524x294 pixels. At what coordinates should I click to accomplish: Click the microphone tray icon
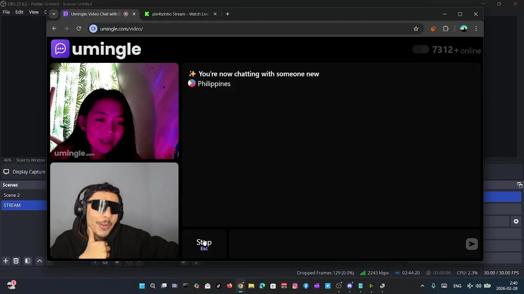pyautogui.click(x=433, y=286)
